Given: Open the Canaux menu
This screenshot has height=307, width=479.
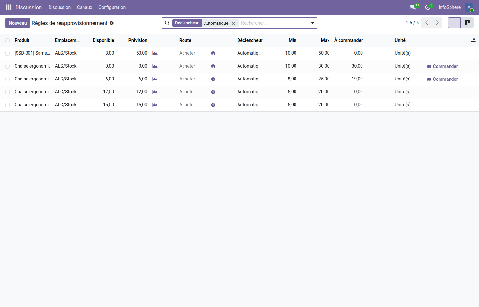Looking at the screenshot, I should coord(84,7).
